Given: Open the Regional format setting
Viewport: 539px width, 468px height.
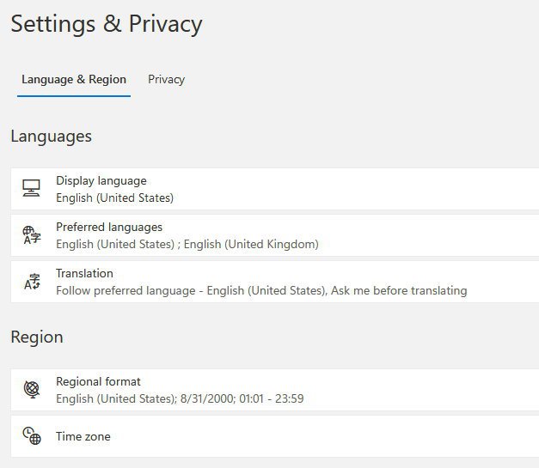Looking at the screenshot, I should (x=274, y=390).
